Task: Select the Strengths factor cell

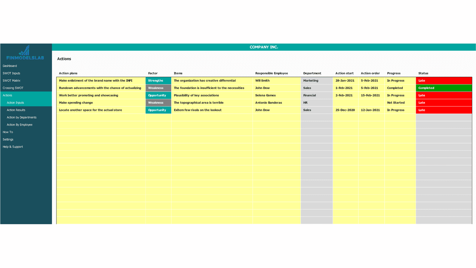Action: (158, 81)
